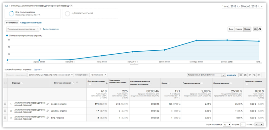Tick the checkbox for the bing / organic row
269x130 pixels.
(5, 117)
